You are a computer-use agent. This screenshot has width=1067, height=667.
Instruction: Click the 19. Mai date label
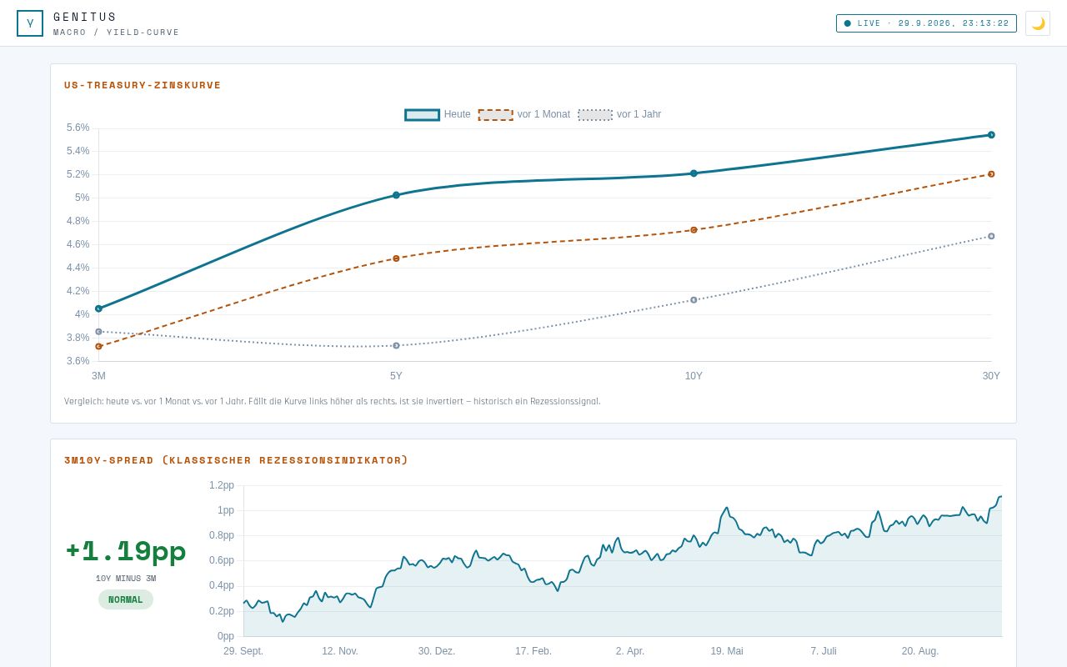point(727,651)
